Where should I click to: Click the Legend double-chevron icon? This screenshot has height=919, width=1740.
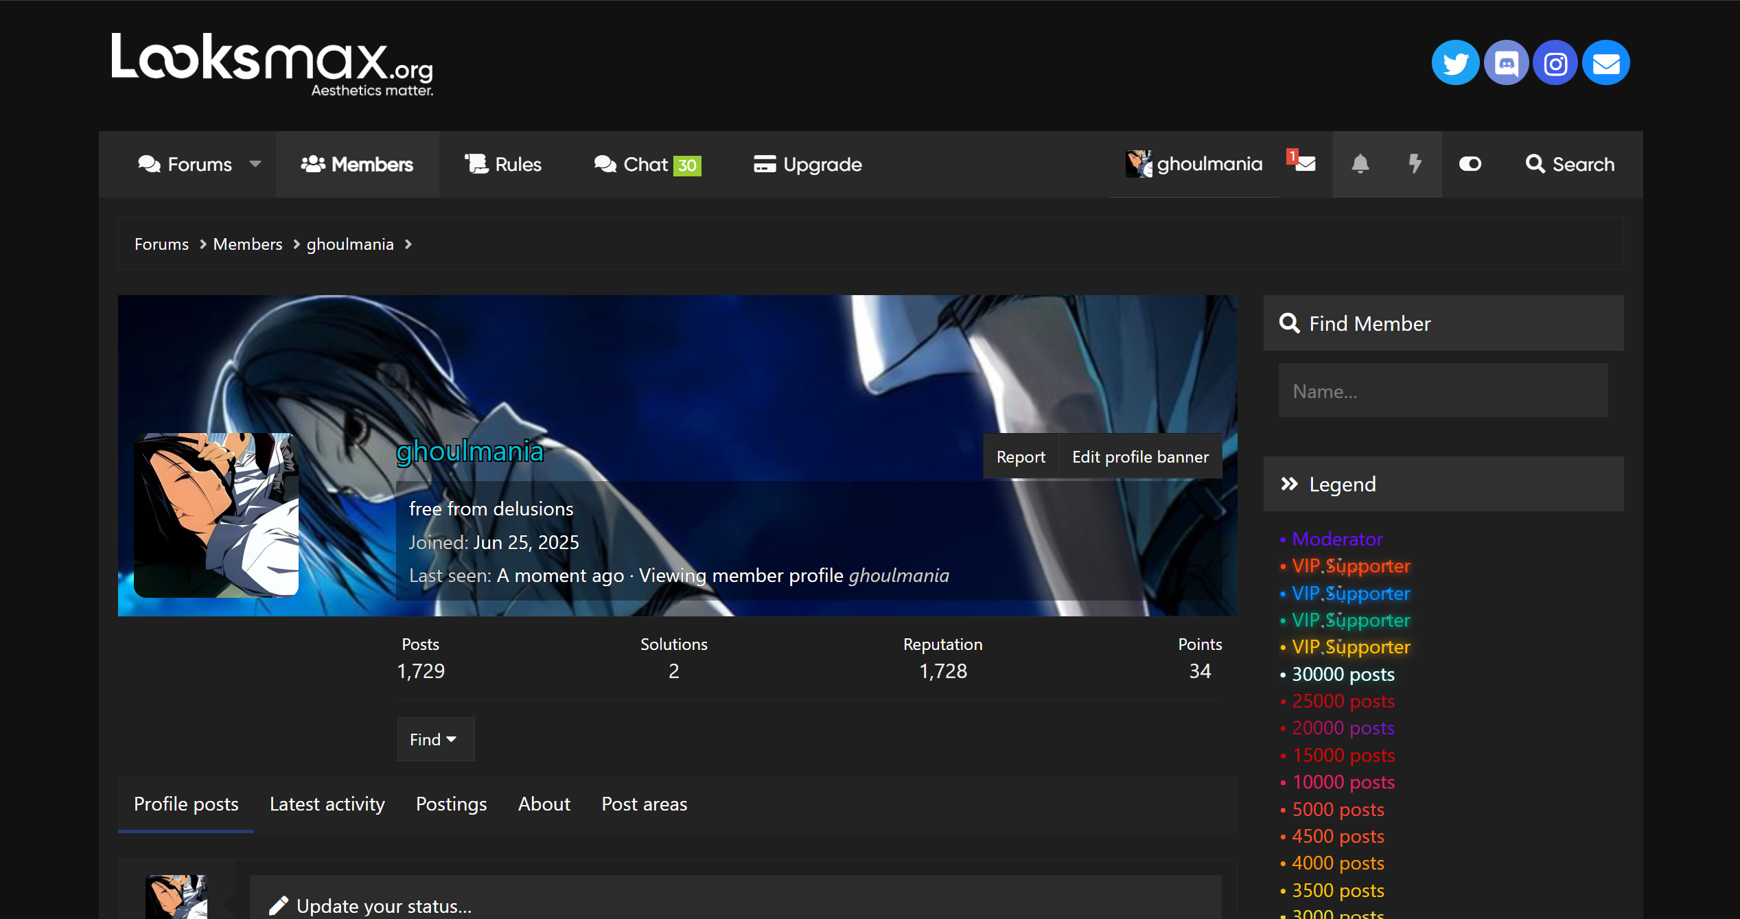click(1290, 485)
